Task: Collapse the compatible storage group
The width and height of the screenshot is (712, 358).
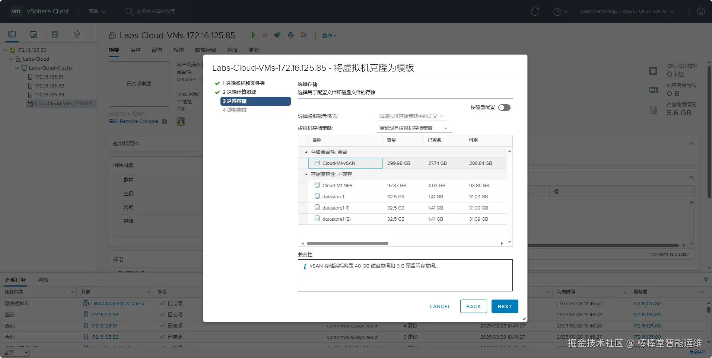Action: tap(306, 152)
